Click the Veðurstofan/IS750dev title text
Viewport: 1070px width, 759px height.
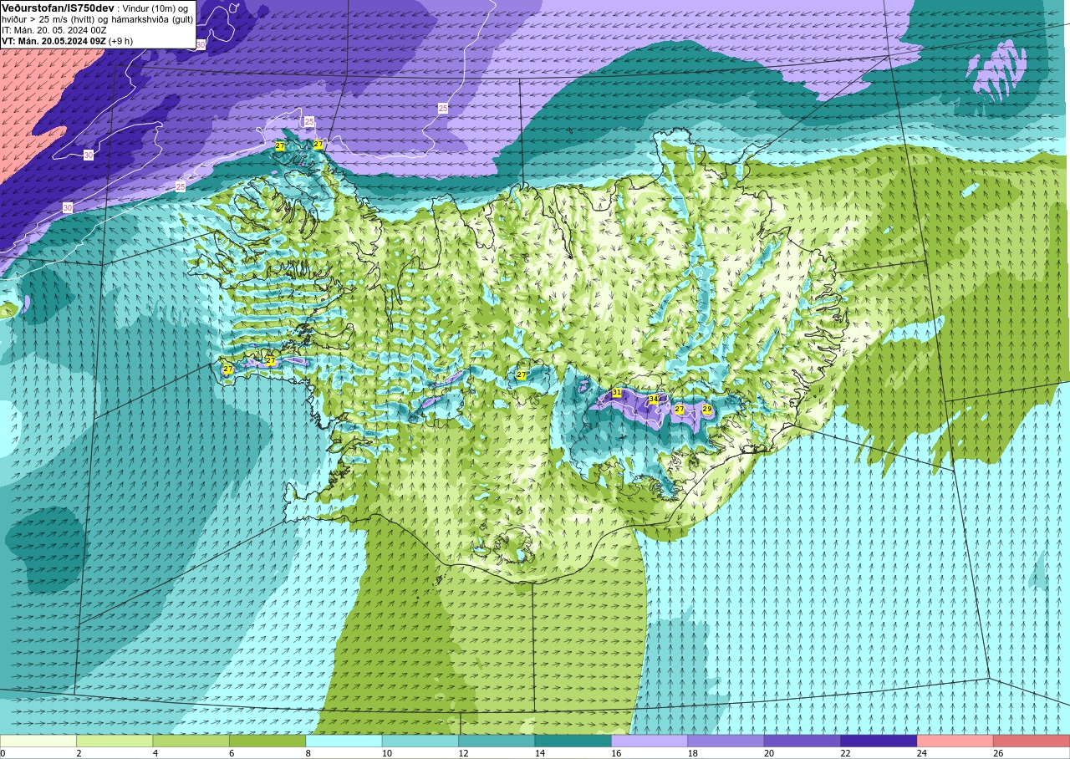point(58,8)
